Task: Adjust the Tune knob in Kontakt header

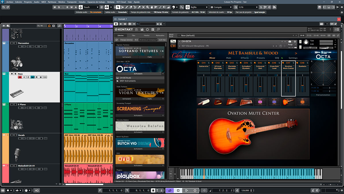Action: (x=306, y=43)
